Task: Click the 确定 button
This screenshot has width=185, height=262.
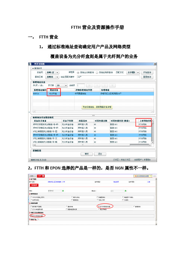Action: (87, 154)
